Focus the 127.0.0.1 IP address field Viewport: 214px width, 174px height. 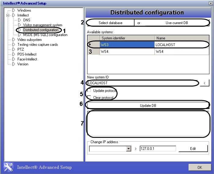[x=158, y=149]
